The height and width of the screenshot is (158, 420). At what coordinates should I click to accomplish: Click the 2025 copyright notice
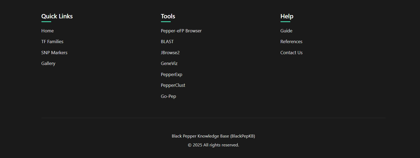pos(213,145)
